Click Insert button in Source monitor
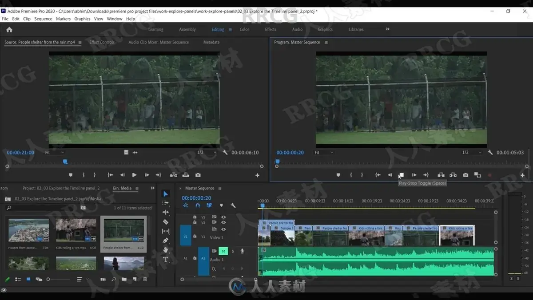The image size is (533, 300). [174, 175]
